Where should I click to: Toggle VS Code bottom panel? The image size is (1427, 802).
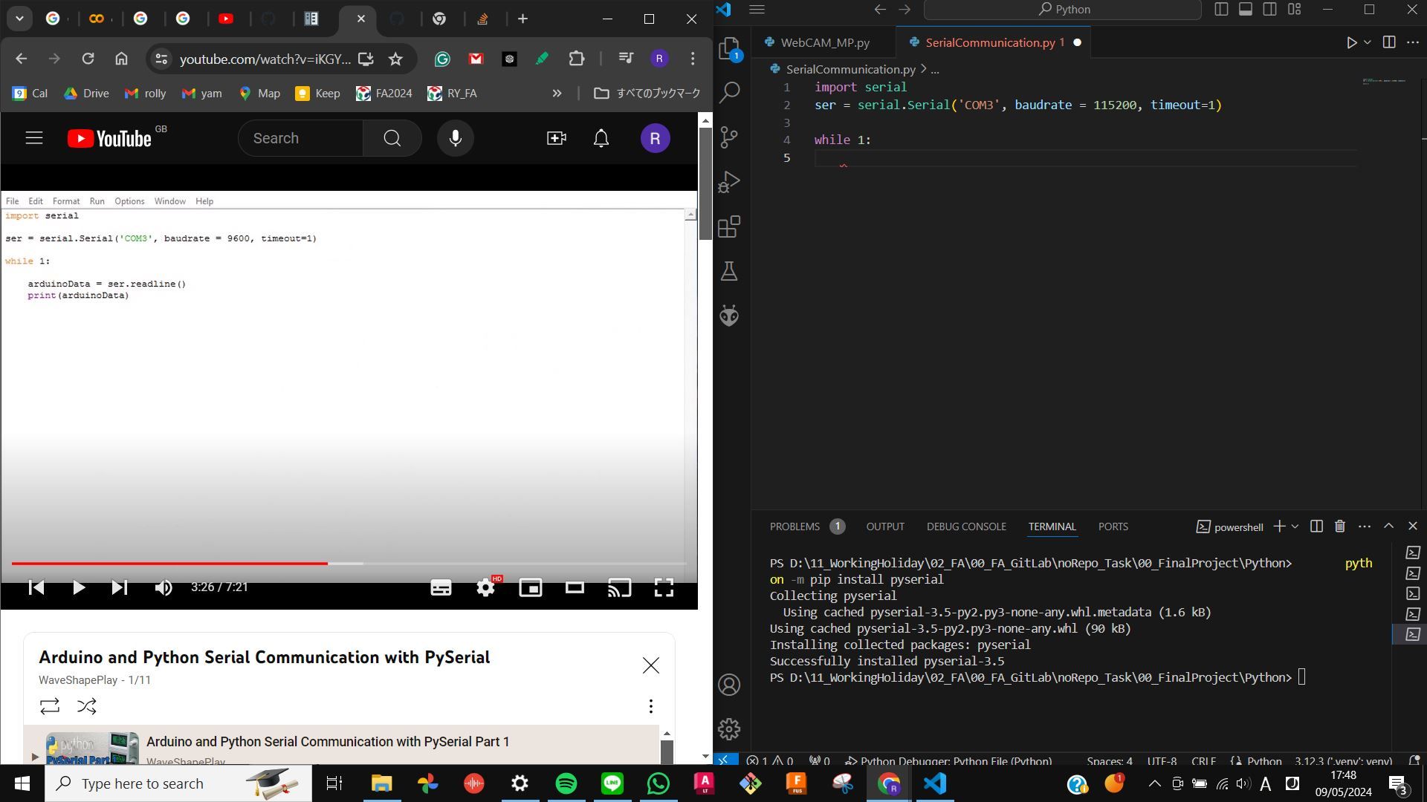tap(1246, 9)
